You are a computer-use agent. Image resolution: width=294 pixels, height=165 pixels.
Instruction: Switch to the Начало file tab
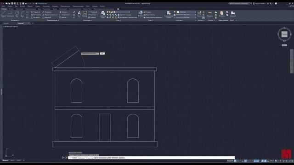tap(6, 23)
